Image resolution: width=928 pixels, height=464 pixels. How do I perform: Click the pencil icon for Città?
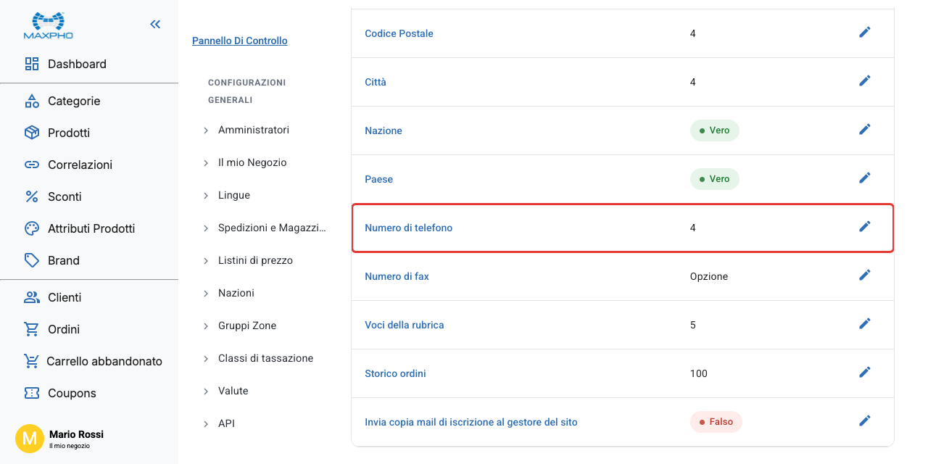coord(864,81)
